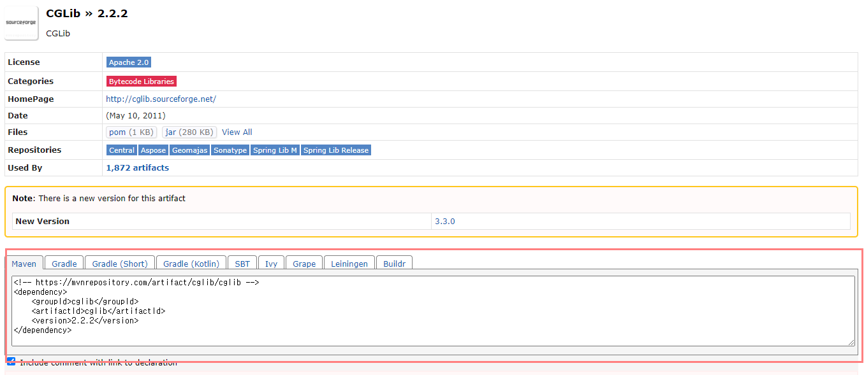Switch to the Ivy tab

(x=272, y=263)
